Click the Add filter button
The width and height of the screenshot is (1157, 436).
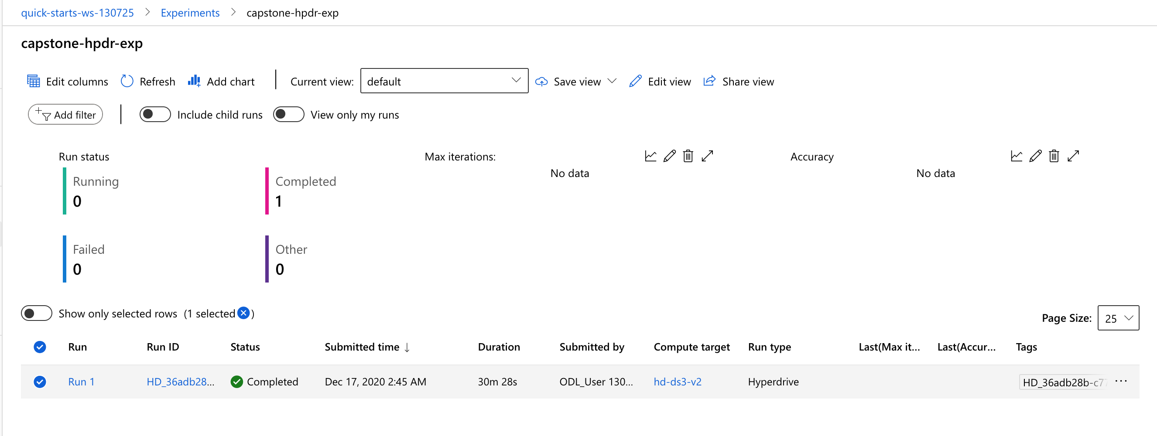65,115
